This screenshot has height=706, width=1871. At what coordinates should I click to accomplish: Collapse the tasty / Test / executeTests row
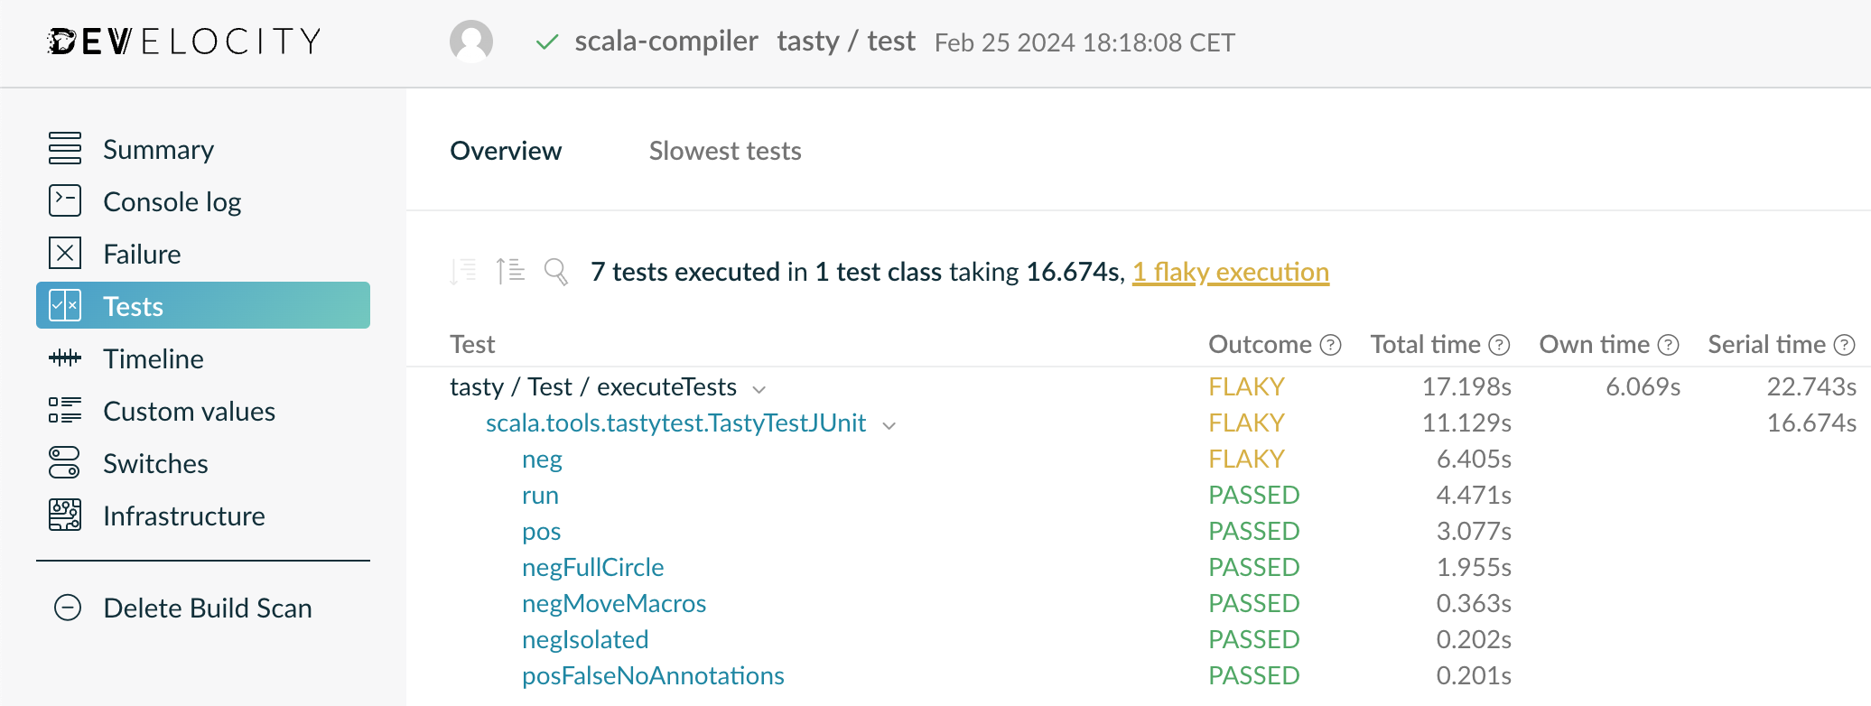pos(759,389)
